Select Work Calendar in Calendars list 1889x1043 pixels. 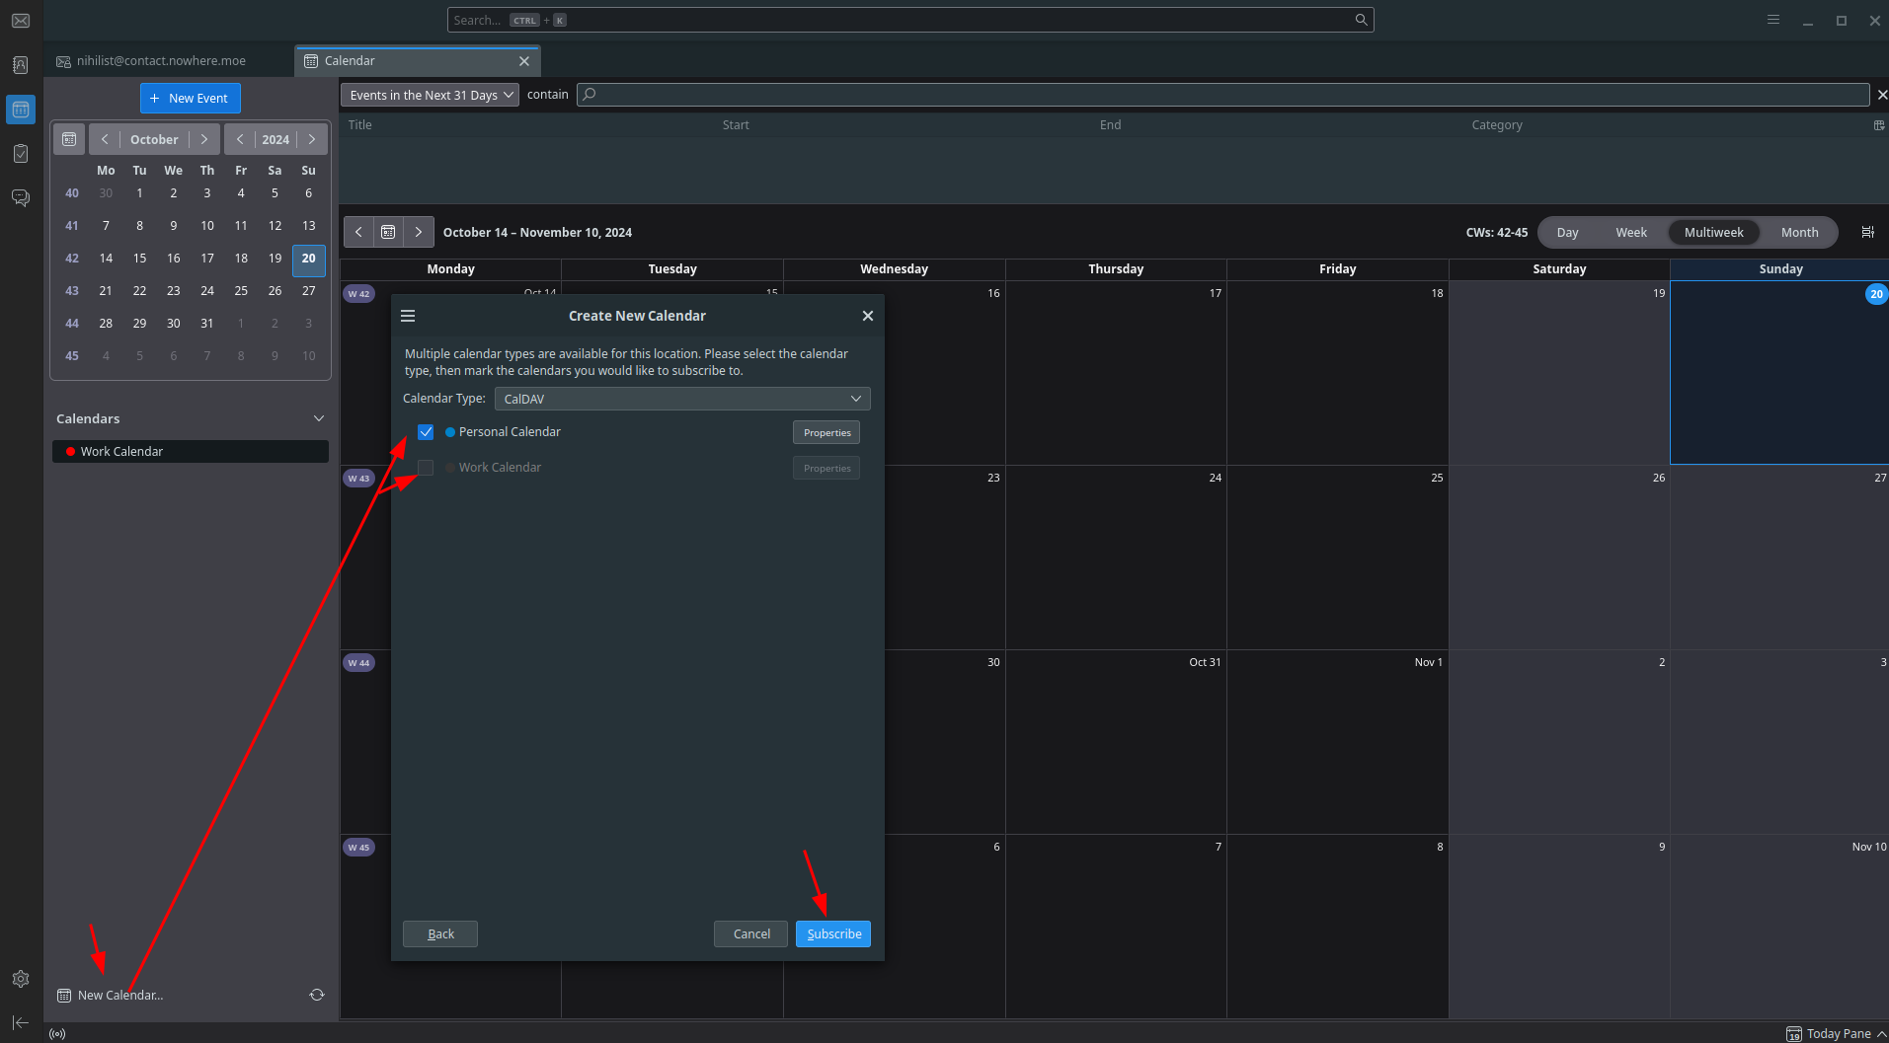191,451
